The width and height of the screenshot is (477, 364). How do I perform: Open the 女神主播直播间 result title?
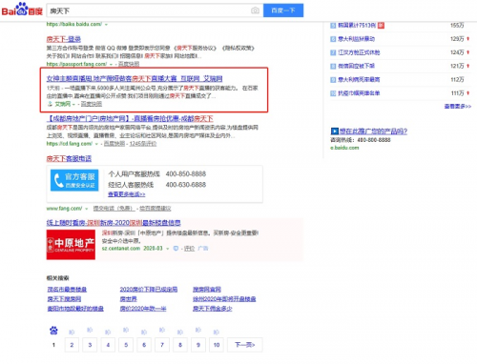click(135, 78)
